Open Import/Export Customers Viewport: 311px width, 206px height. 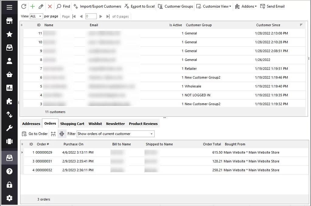pos(97,6)
